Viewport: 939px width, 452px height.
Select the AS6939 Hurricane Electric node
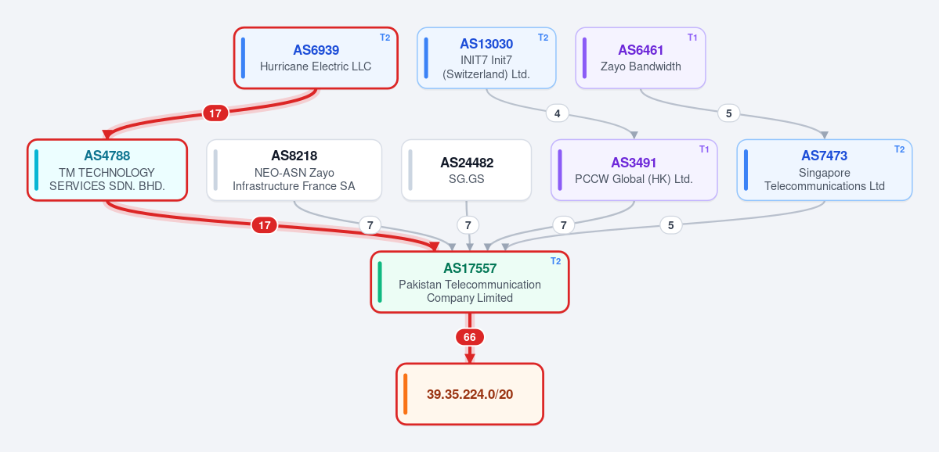[x=316, y=58]
